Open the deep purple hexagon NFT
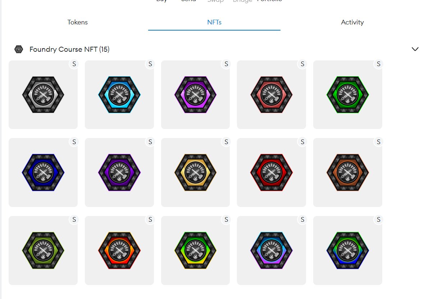429x299 pixels. coord(119,172)
